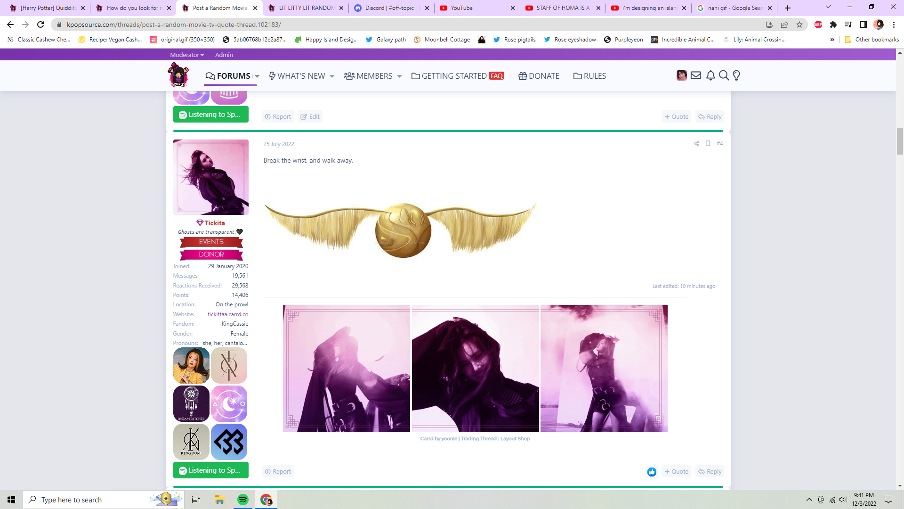904x509 pixels.
Task: Open Chrome's three-dot menu
Action: 894,25
